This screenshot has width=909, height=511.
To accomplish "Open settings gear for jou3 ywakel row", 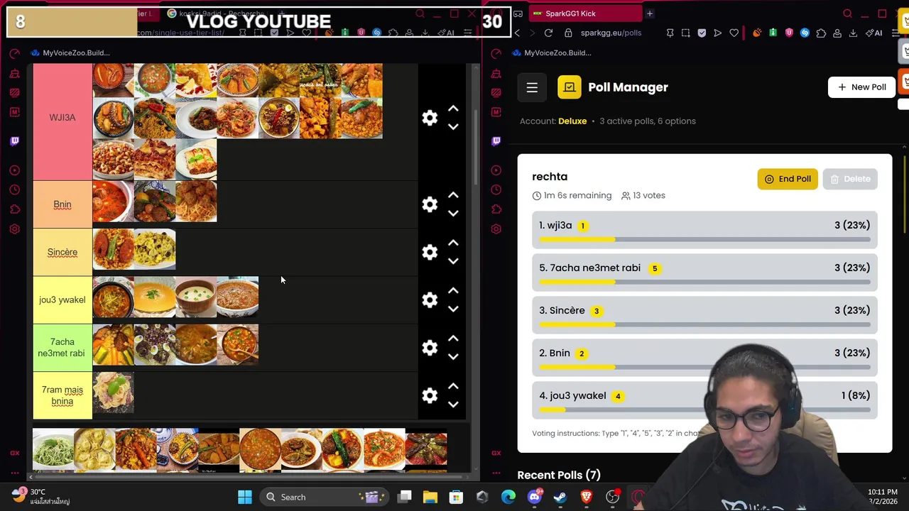I will pyautogui.click(x=430, y=300).
